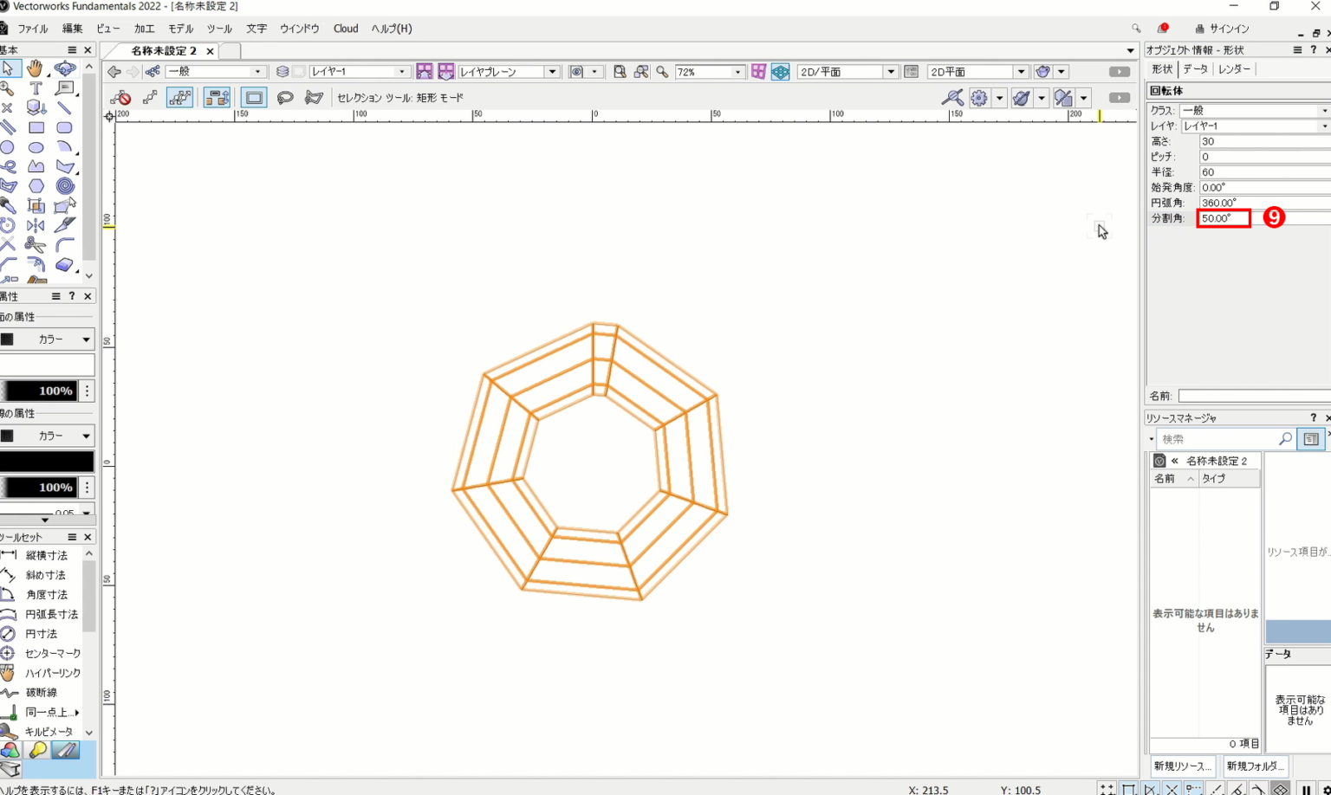Click the 新規フォルダ button
1331x795 pixels.
pos(1254,766)
